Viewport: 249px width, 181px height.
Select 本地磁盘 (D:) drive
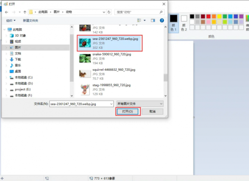[24, 83]
